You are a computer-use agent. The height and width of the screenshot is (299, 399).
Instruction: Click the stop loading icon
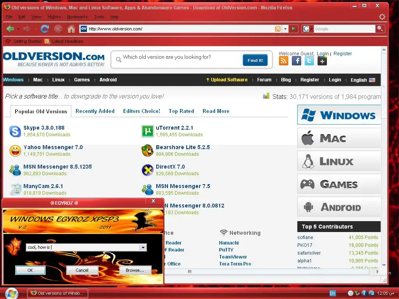click(x=58, y=29)
